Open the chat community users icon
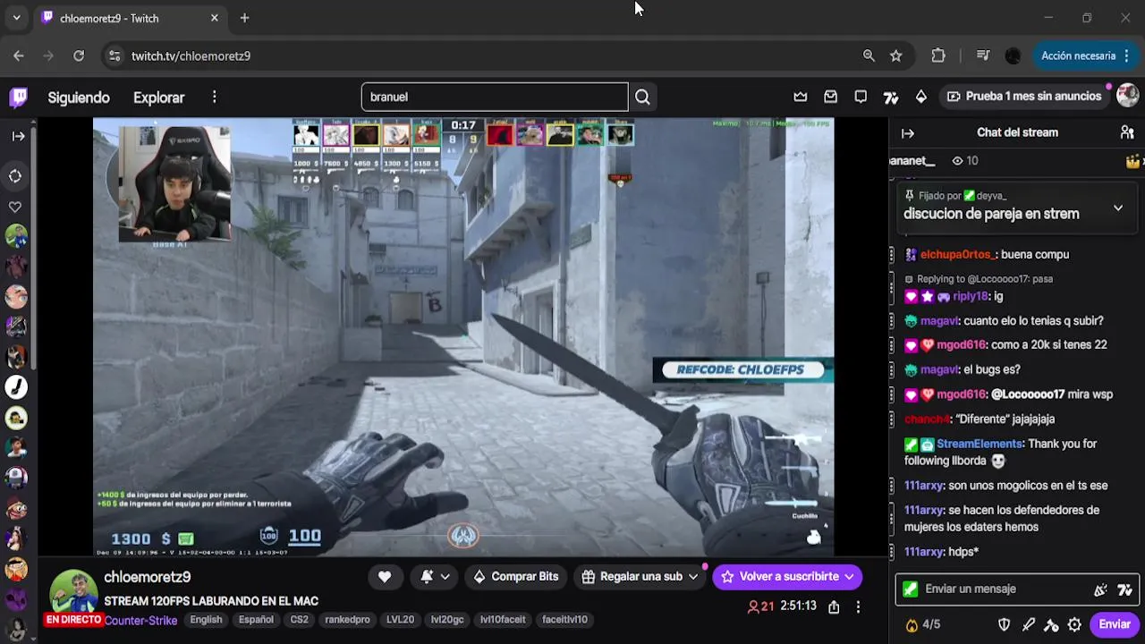 pos(1127,132)
